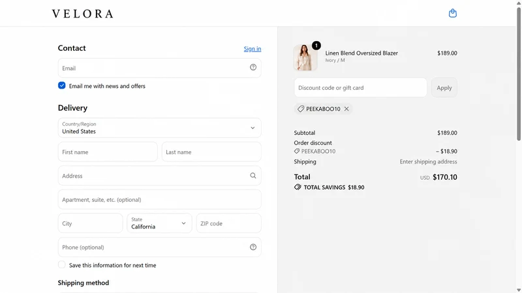Click the tag icon in PEEKABOO10 chip
Viewport: 522px width, 293px height.
click(x=301, y=109)
